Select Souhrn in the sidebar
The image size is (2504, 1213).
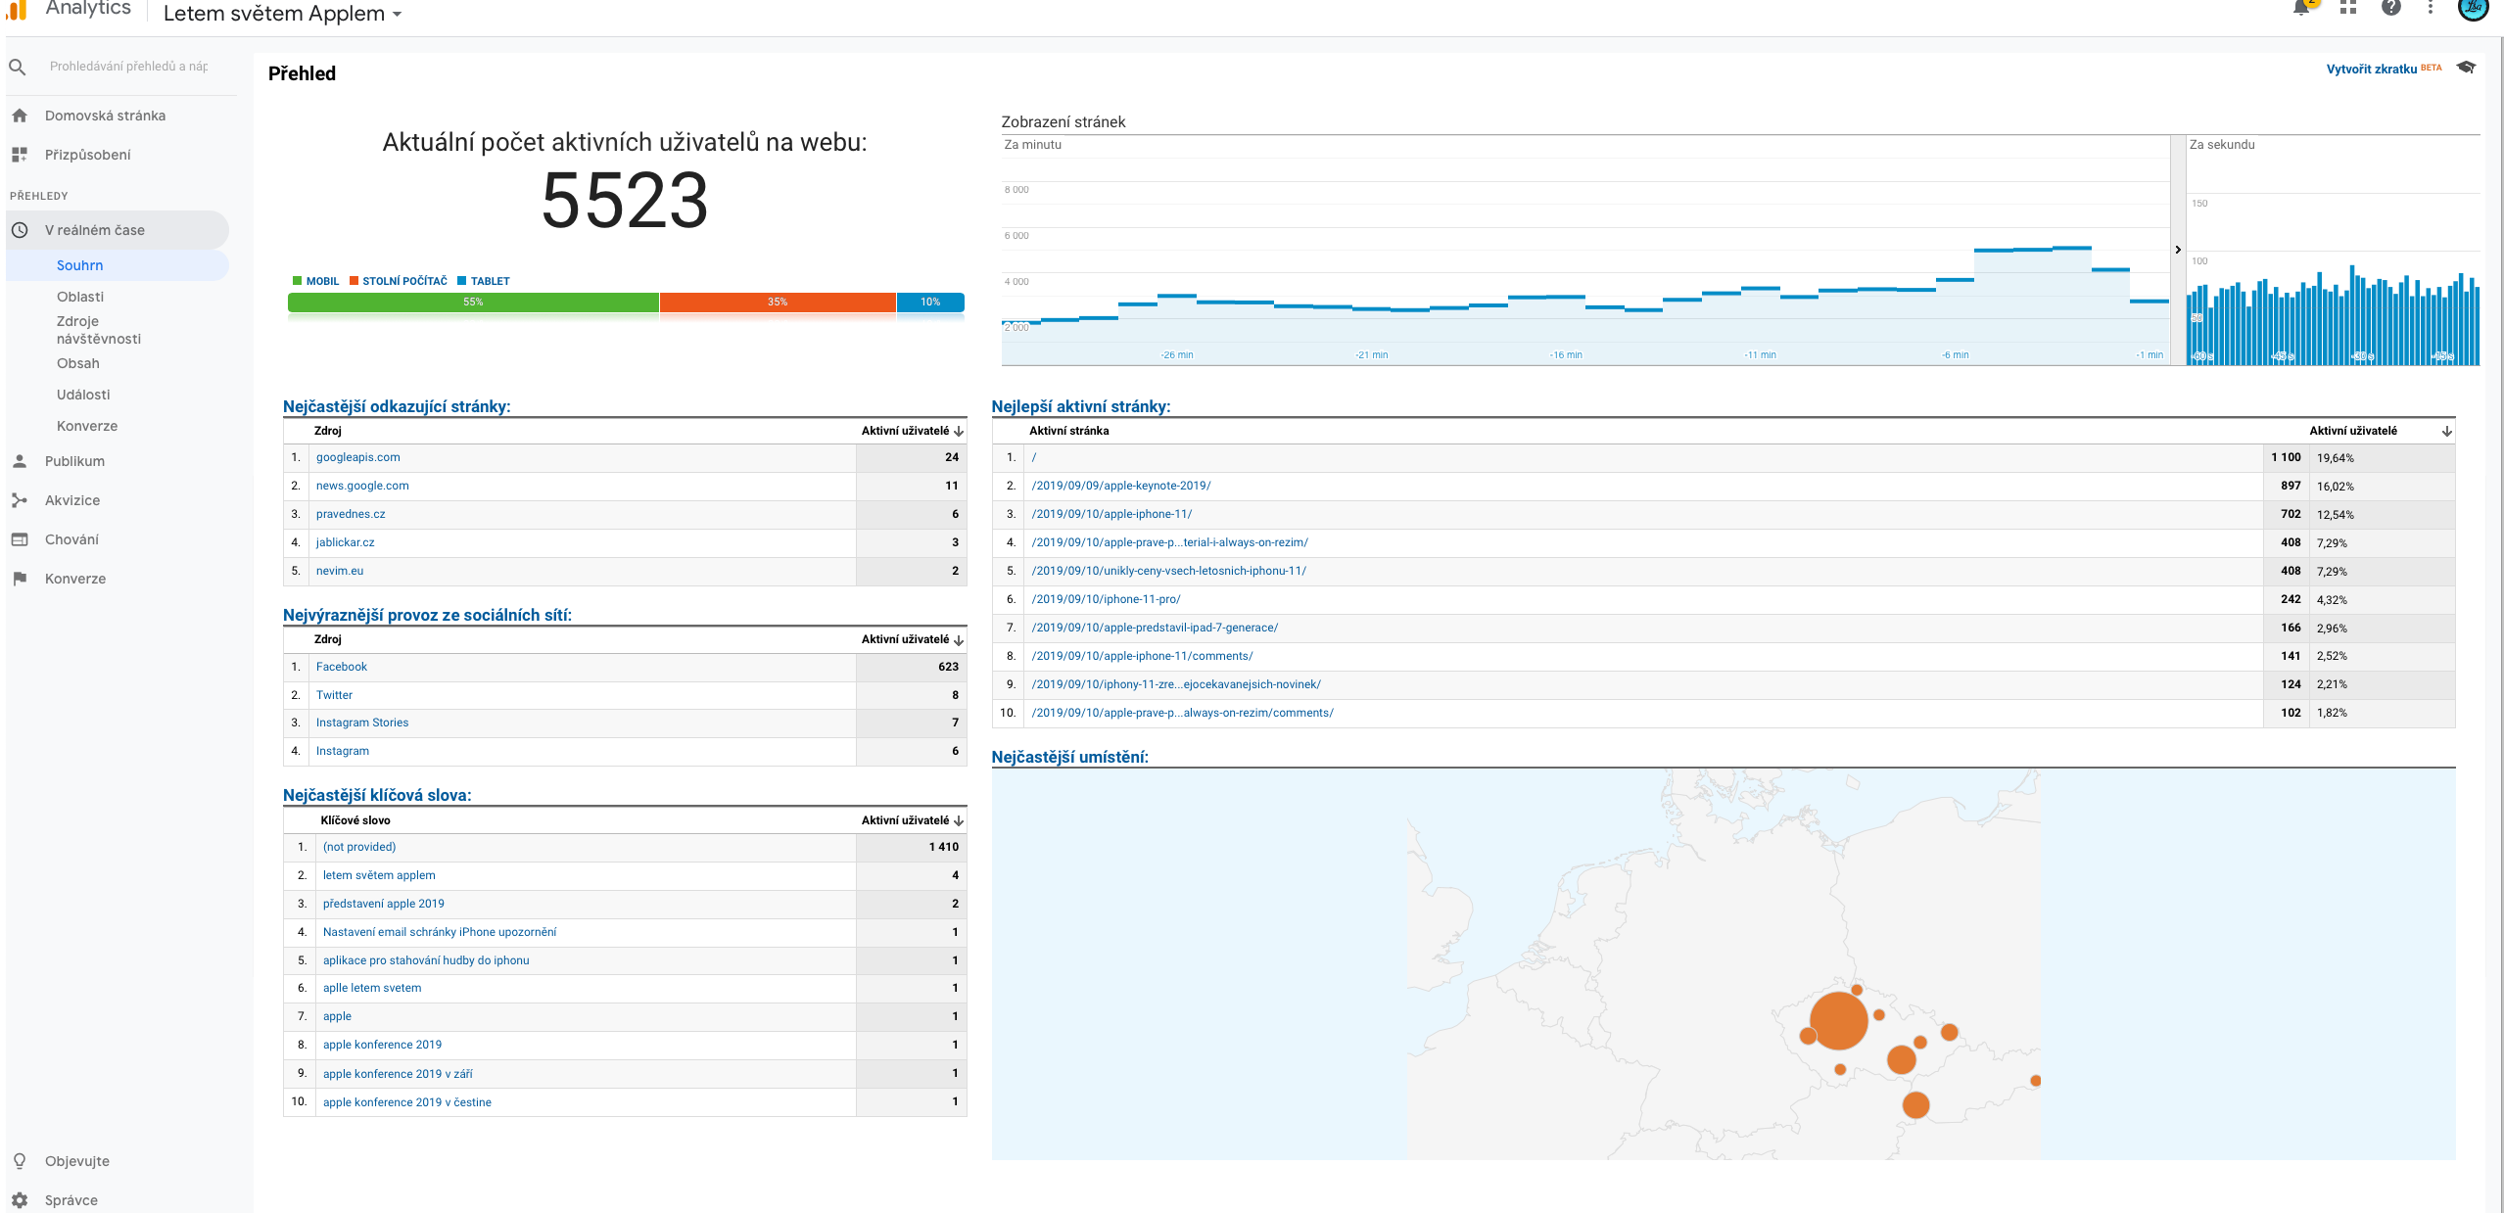pyautogui.click(x=80, y=264)
